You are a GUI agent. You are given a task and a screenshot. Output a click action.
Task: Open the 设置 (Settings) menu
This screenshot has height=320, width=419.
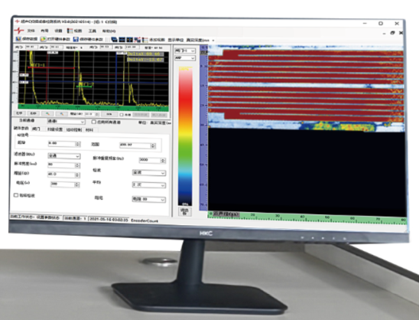58,31
